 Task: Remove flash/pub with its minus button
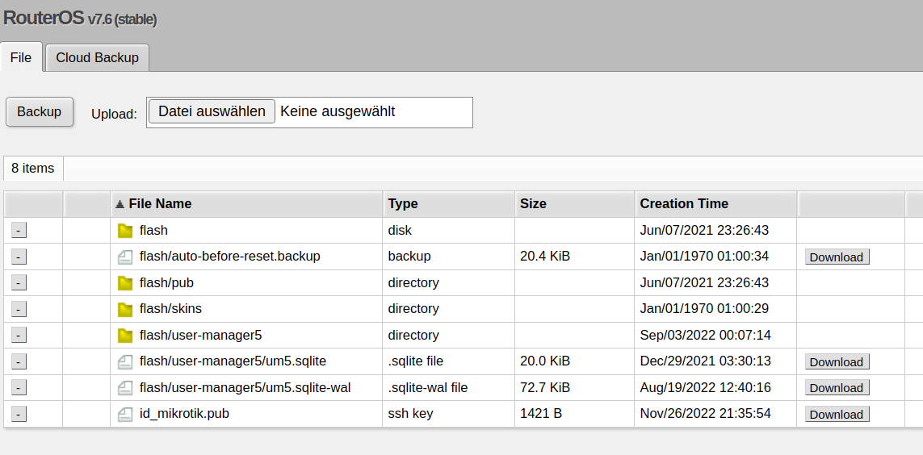[x=19, y=282]
